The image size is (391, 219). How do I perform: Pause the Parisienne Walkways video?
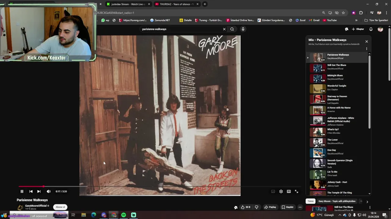pyautogui.click(x=22, y=191)
